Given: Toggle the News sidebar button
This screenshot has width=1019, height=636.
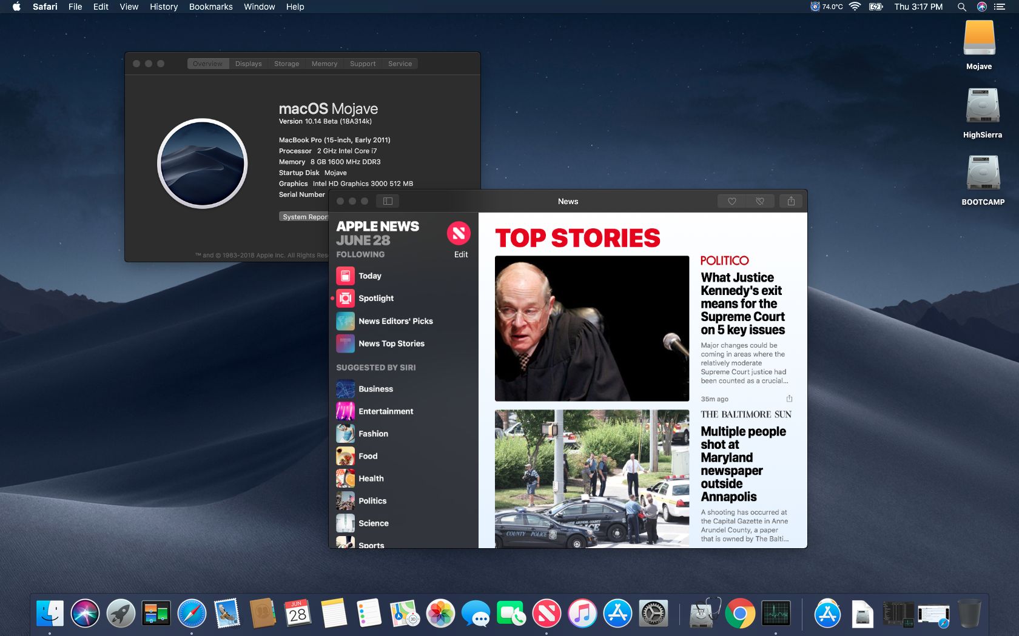Looking at the screenshot, I should tap(388, 201).
